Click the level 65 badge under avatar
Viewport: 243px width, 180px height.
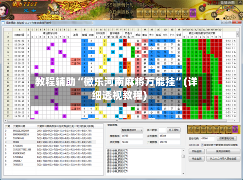coord(11,17)
